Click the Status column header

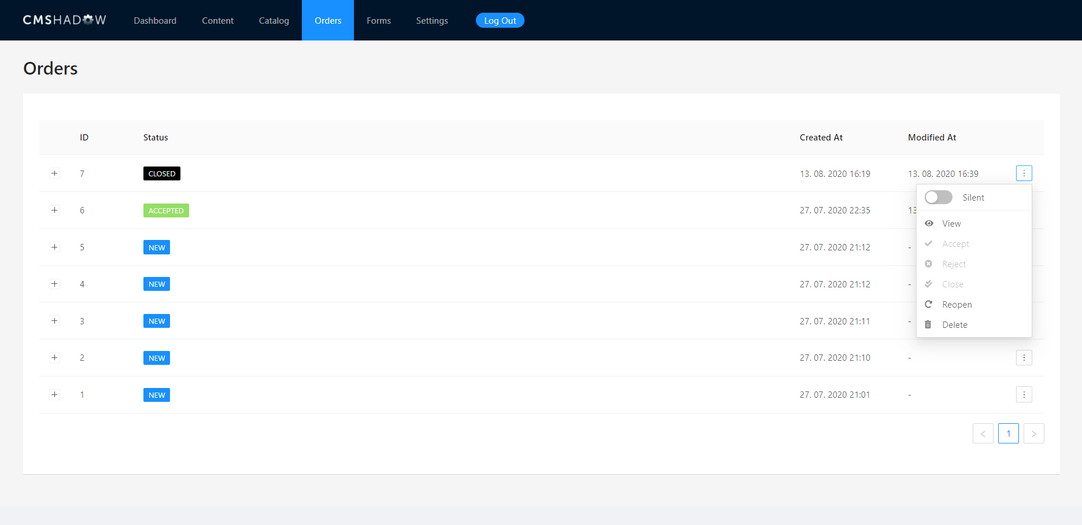(156, 137)
